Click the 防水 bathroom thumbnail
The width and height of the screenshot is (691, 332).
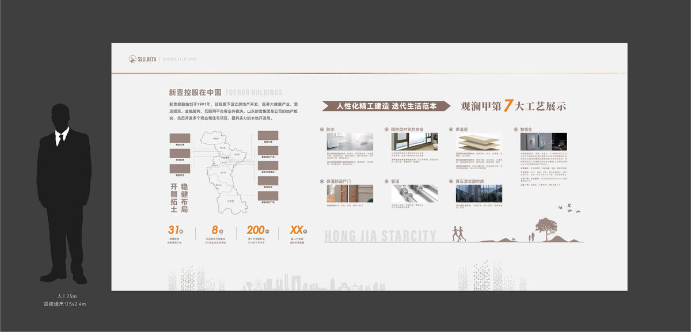tap(350, 142)
